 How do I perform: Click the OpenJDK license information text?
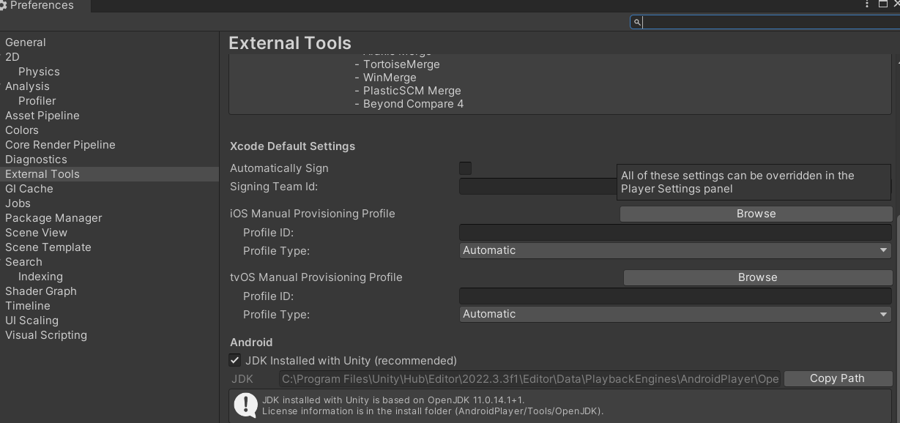coord(433,411)
